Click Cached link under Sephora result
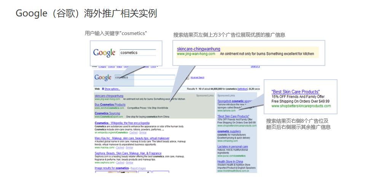390x184 pixels. (x=120, y=163)
